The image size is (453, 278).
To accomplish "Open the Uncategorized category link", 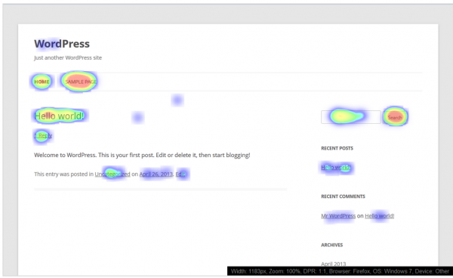I will pos(112,174).
